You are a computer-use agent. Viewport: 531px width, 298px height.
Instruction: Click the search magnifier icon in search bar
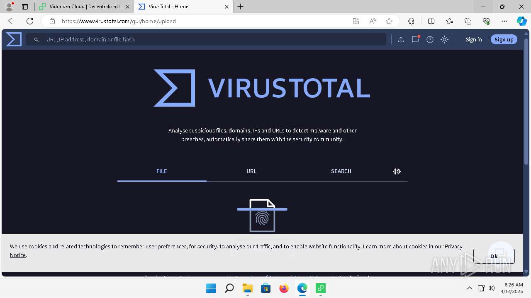(x=37, y=39)
